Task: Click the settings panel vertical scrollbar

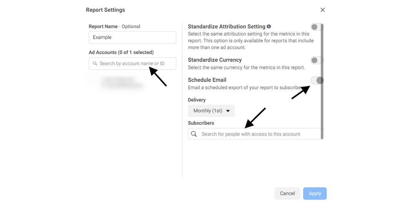Action: (x=322, y=77)
